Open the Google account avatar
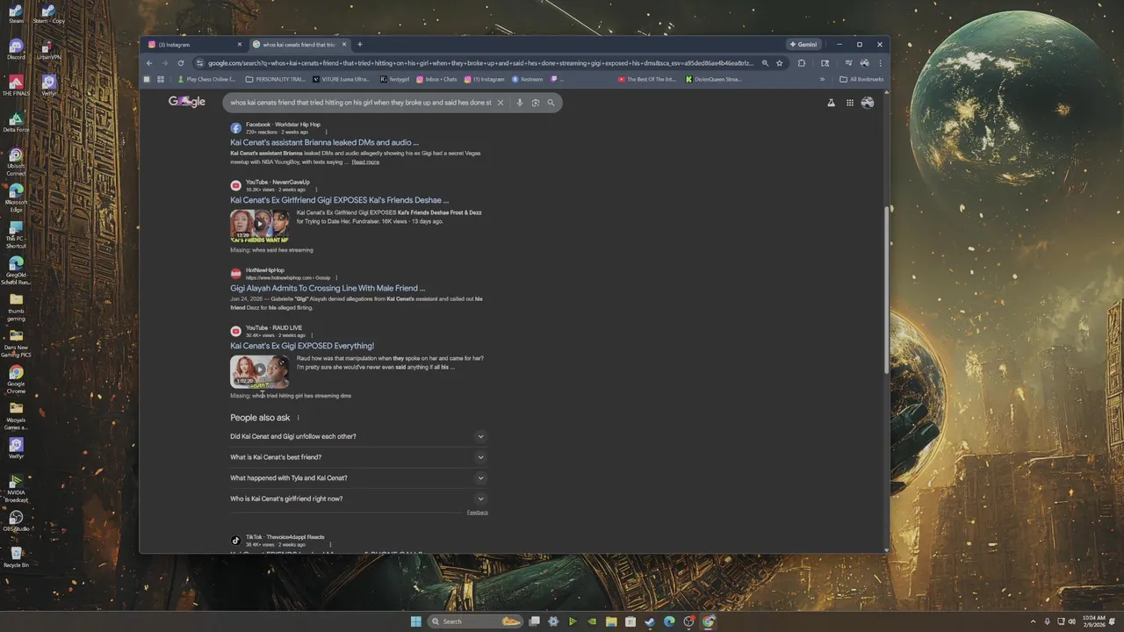 coord(868,103)
